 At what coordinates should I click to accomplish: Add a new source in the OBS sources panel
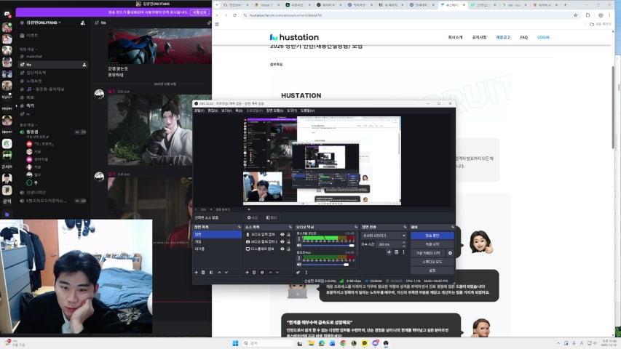tap(247, 272)
